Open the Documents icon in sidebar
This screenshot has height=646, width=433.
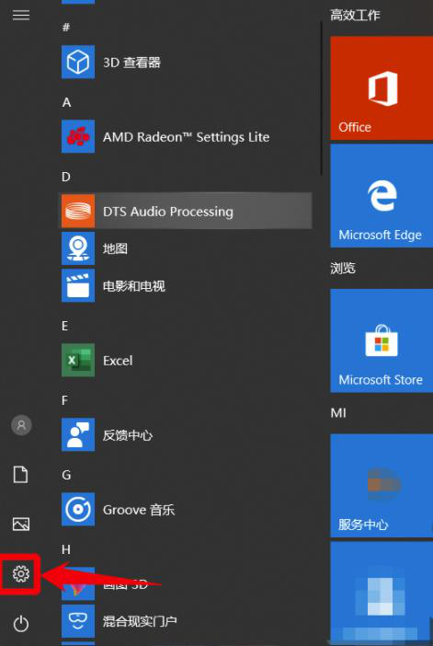(x=21, y=474)
